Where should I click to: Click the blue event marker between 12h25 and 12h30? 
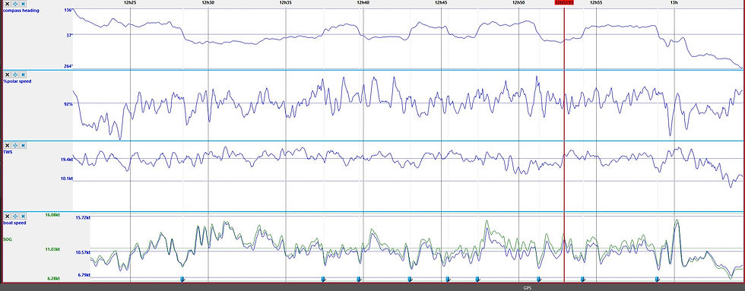pyautogui.click(x=182, y=279)
